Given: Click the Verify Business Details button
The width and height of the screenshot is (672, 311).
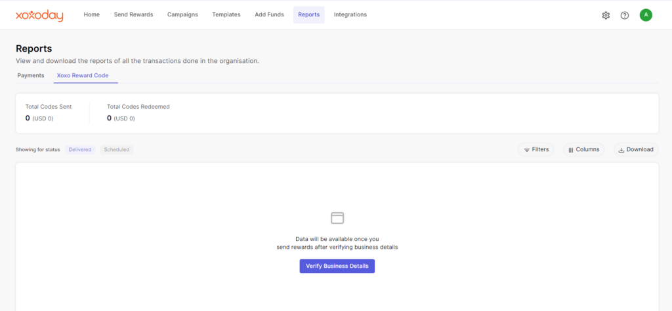Looking at the screenshot, I should [337, 266].
